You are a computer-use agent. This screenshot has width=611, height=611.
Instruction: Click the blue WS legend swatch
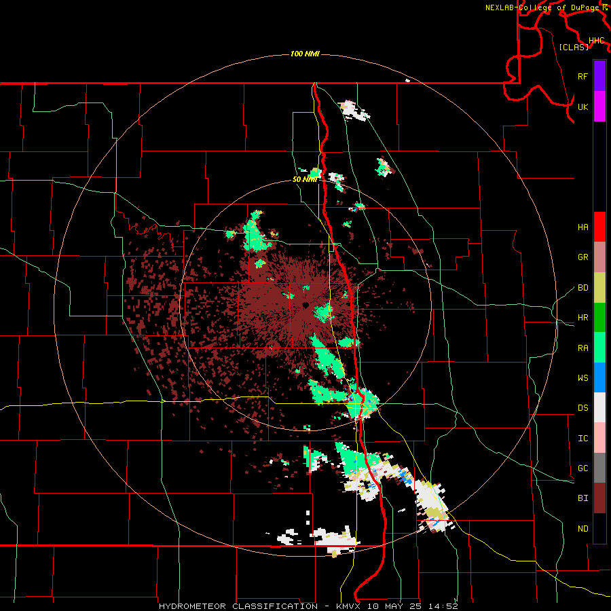click(x=599, y=377)
